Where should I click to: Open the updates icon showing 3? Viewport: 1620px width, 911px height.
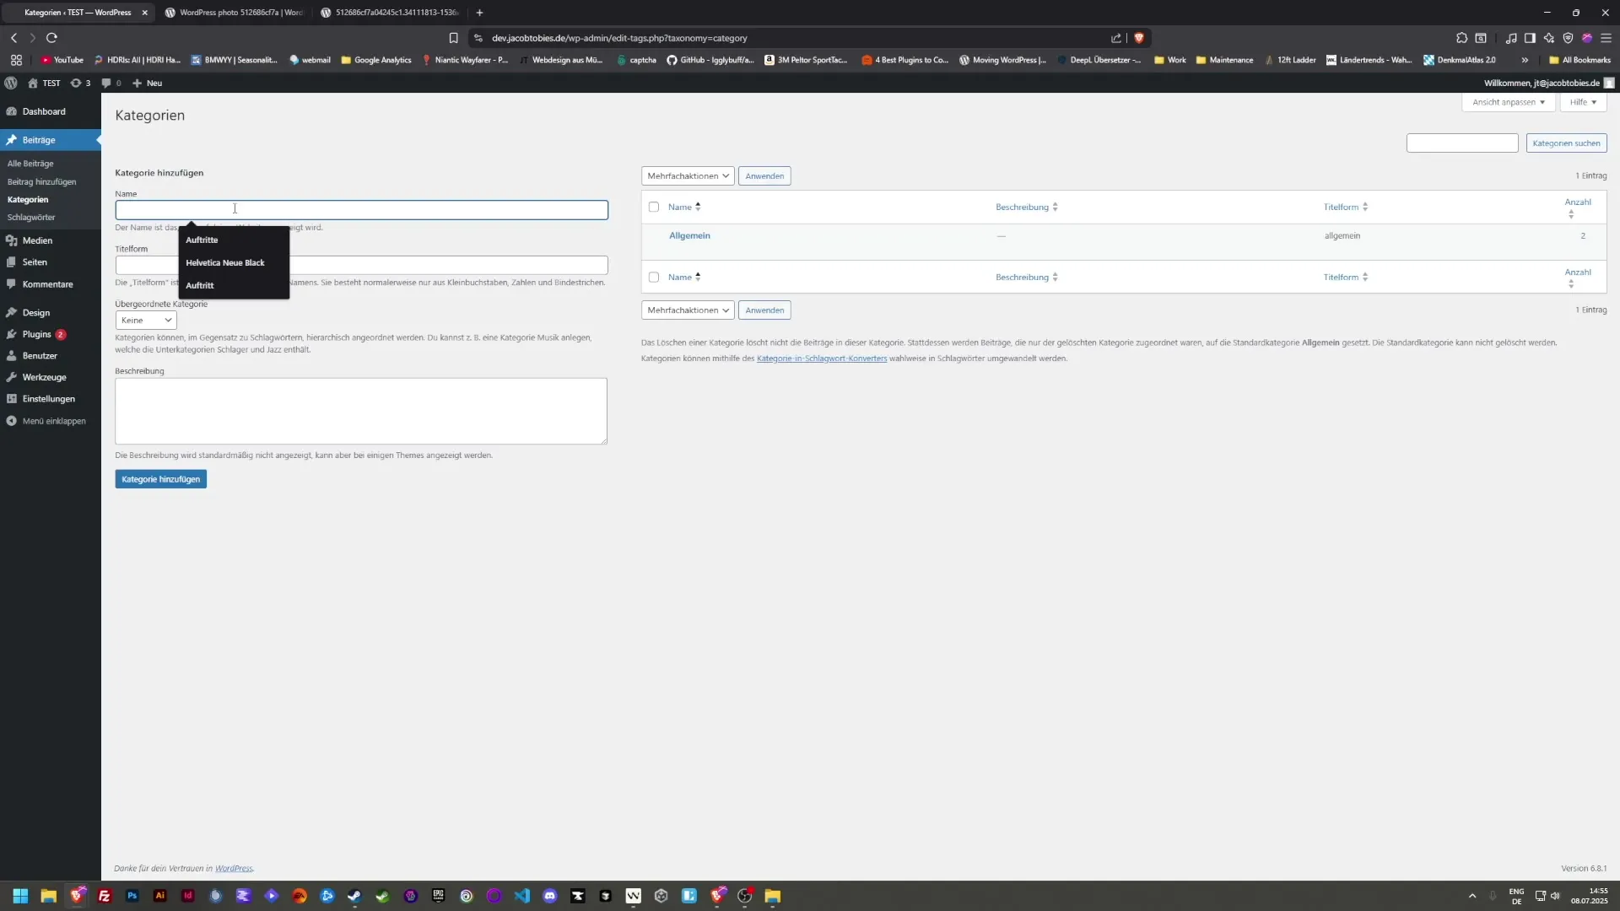[x=80, y=83]
